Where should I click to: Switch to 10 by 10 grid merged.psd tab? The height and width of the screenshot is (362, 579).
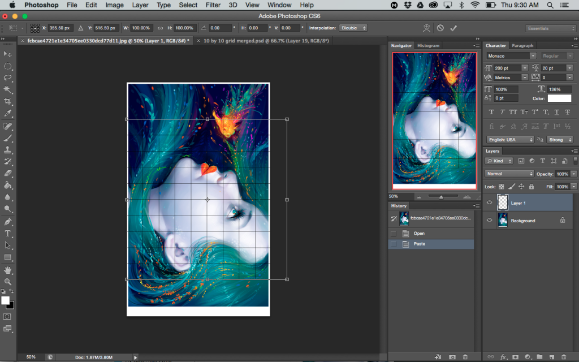click(x=266, y=41)
